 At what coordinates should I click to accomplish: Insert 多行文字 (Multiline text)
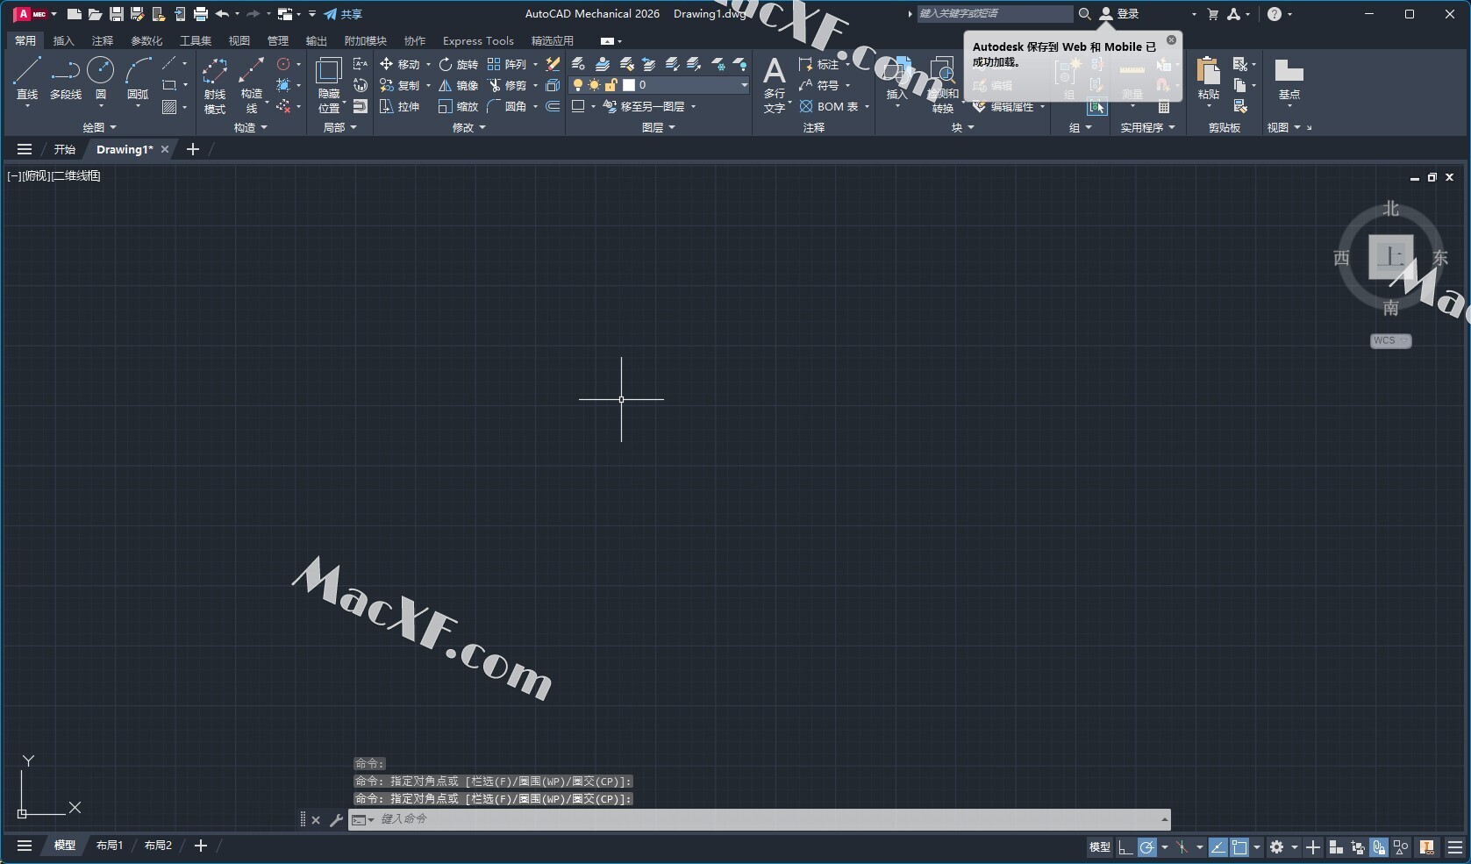[x=775, y=85]
